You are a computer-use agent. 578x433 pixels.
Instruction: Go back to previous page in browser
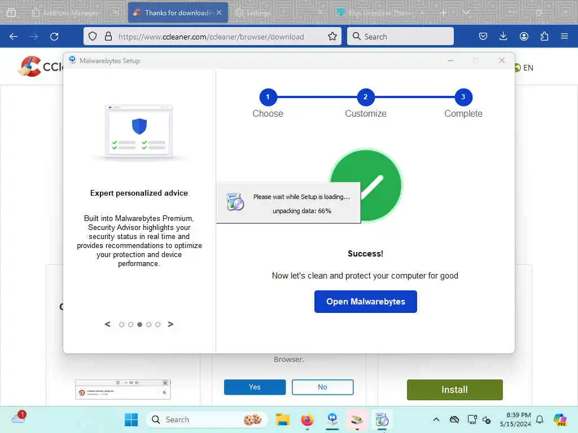pyautogui.click(x=14, y=37)
